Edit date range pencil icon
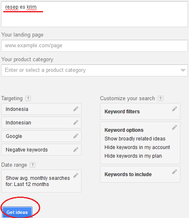Image resolution: width=189 pixels, height=218 pixels. coord(76,175)
